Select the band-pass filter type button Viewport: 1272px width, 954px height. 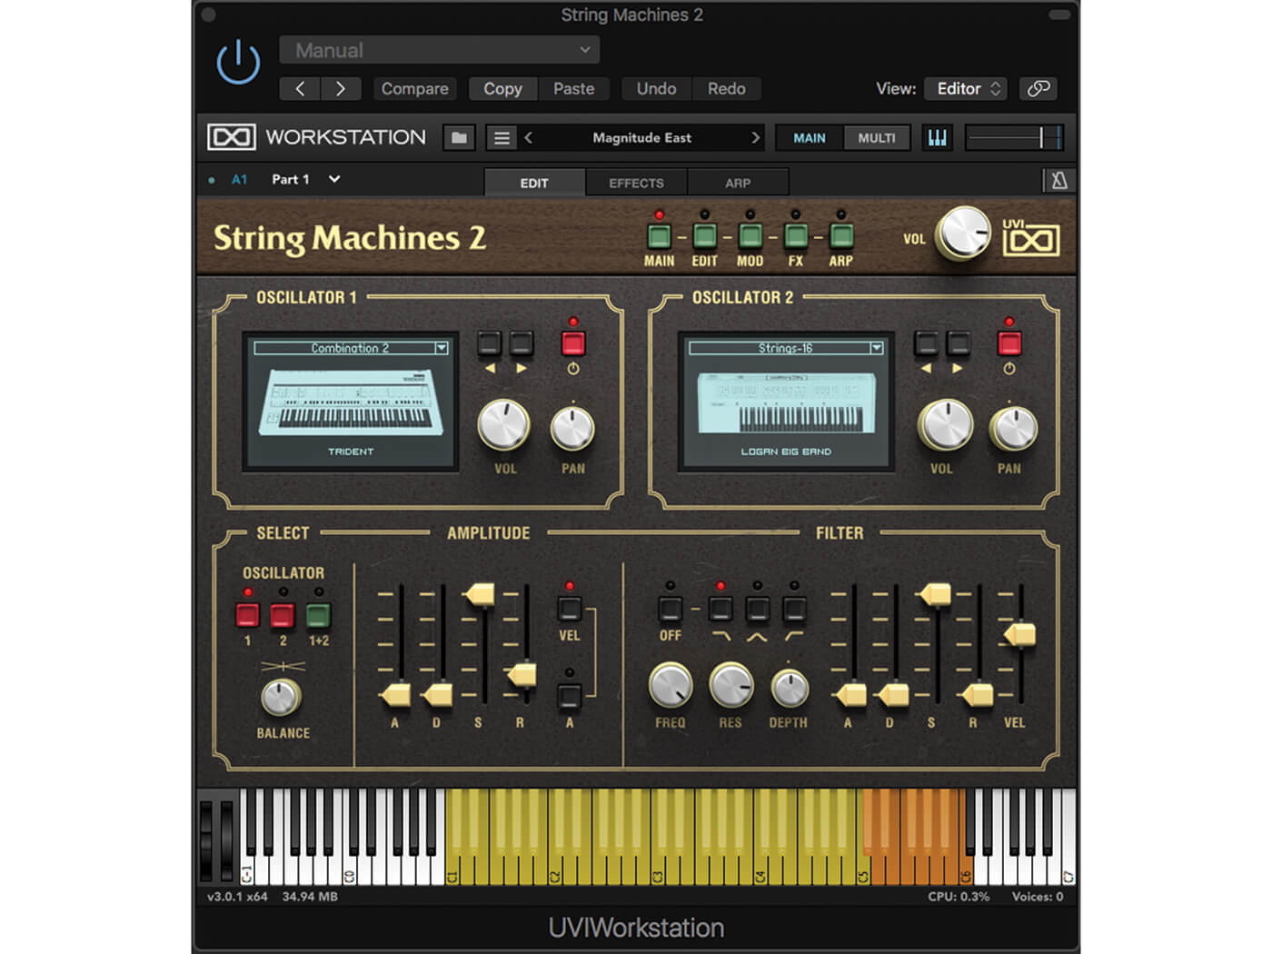757,608
